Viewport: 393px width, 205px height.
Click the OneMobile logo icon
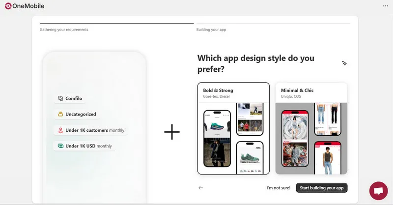click(x=8, y=6)
